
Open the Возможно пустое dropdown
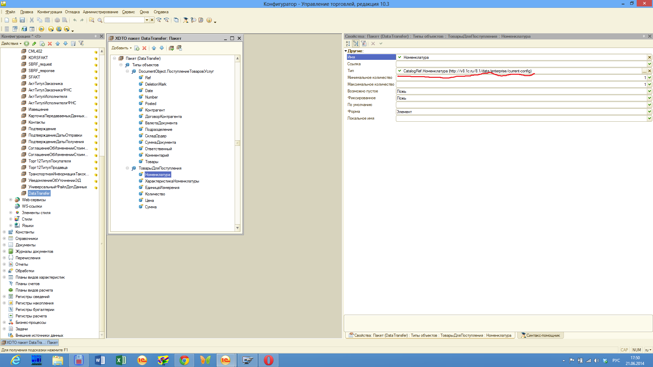649,91
